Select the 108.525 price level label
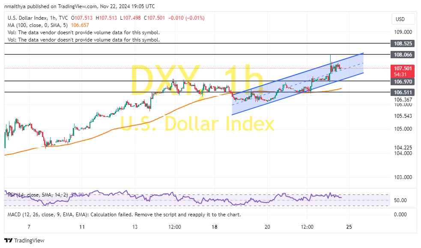The image size is (421, 248). coord(403,44)
